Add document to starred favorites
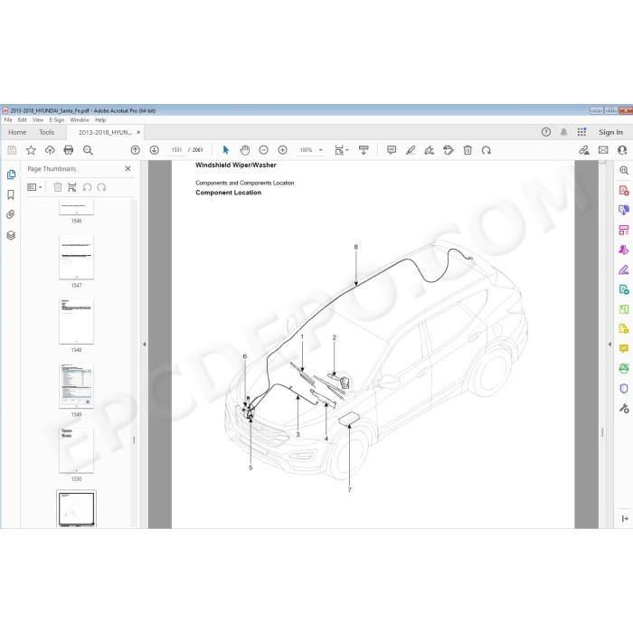The width and height of the screenshot is (633, 633). click(31, 150)
